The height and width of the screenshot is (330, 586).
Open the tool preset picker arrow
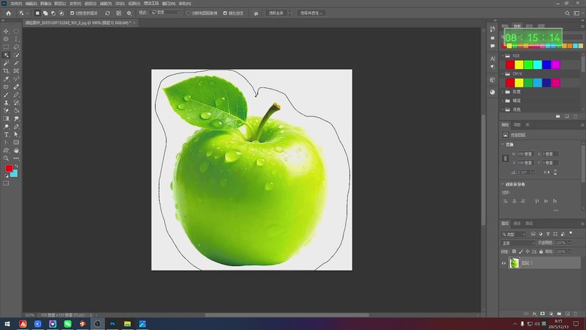[x=27, y=13]
